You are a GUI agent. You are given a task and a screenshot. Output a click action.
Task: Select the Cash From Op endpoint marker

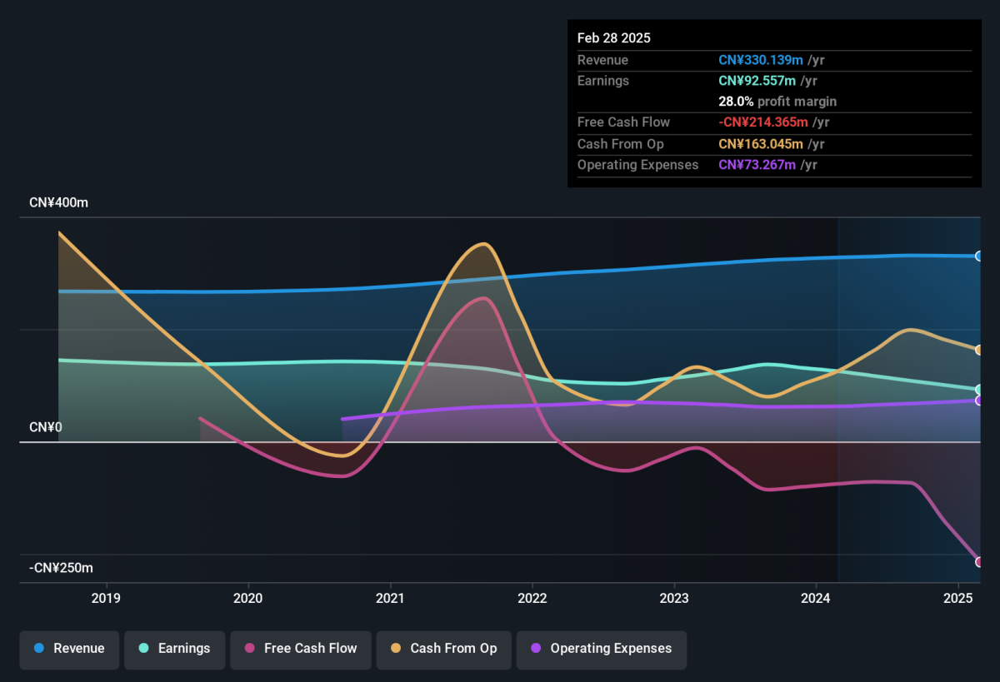(980, 350)
